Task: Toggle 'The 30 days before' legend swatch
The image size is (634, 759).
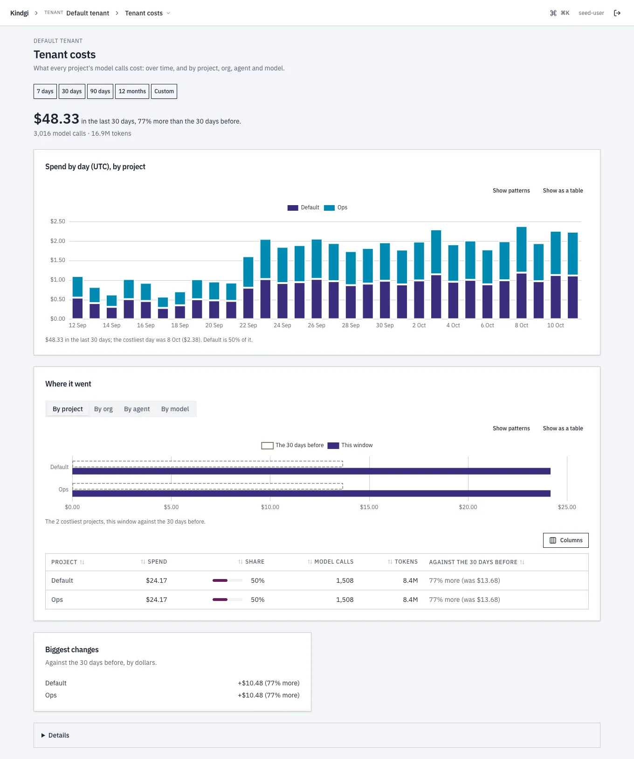Action: pyautogui.click(x=268, y=445)
